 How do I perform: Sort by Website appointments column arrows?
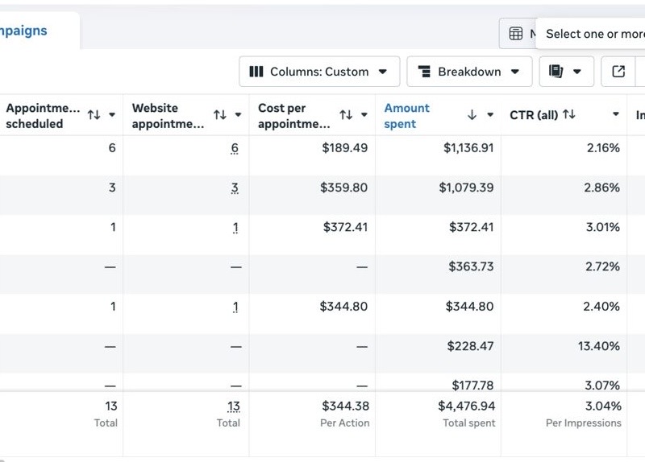point(220,114)
